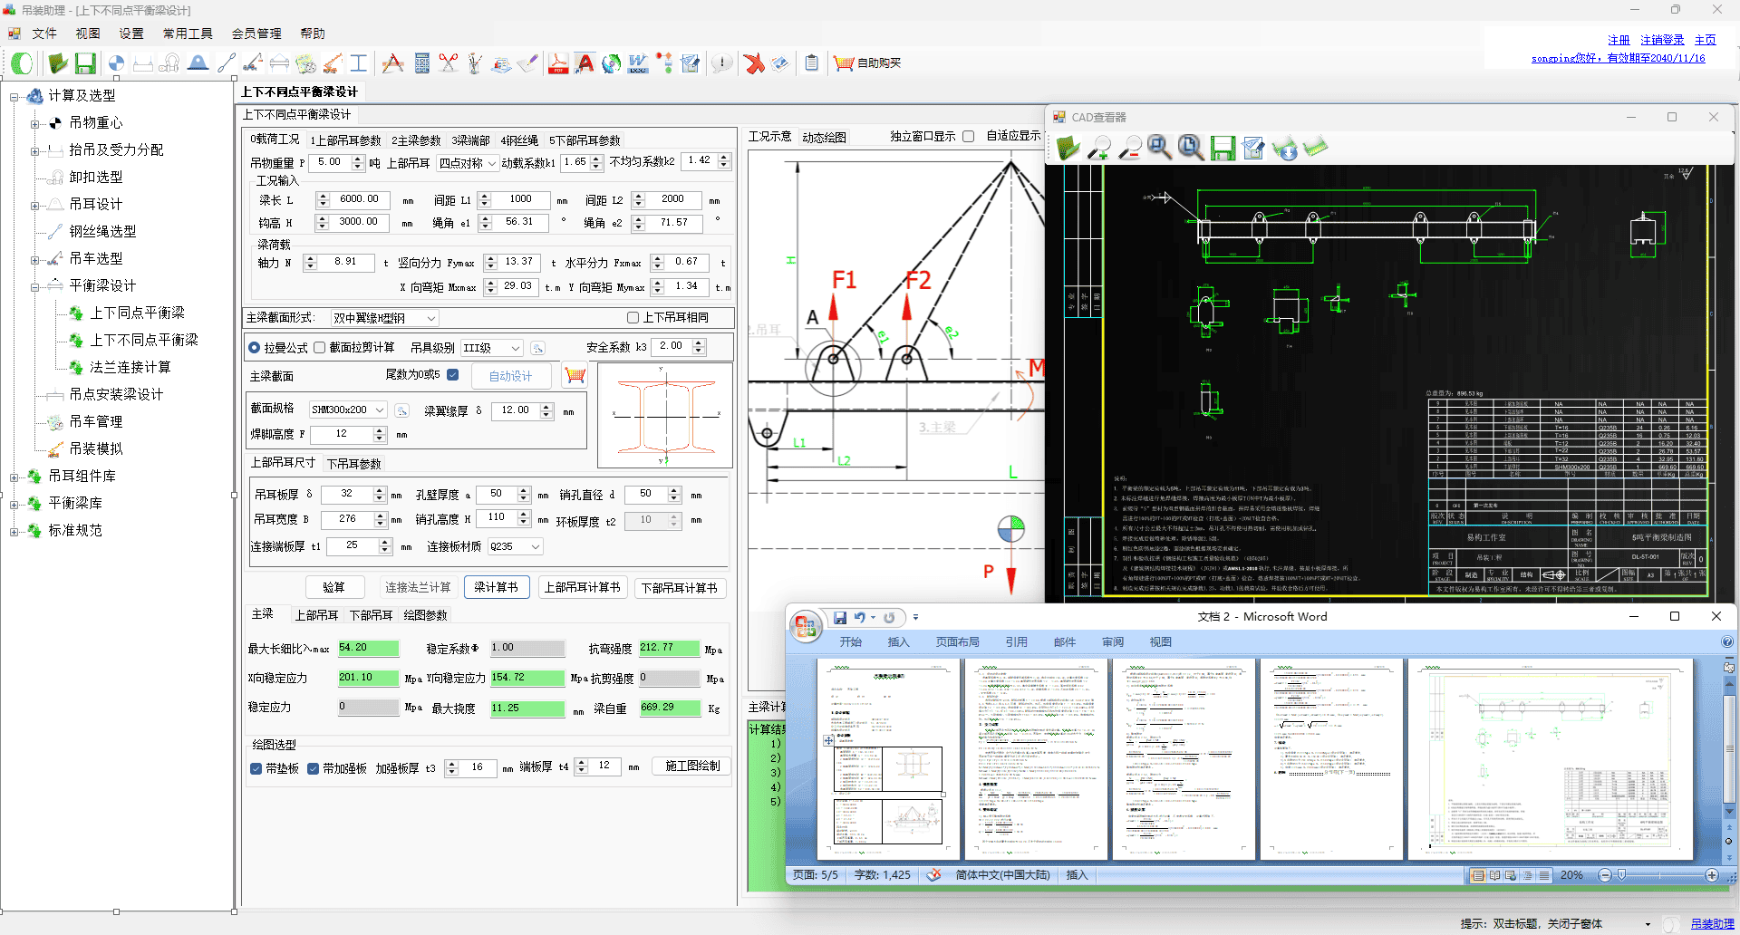This screenshot has width=1740, height=935.
Task: Click the 施工图绘制 button
Action: pyautogui.click(x=692, y=766)
